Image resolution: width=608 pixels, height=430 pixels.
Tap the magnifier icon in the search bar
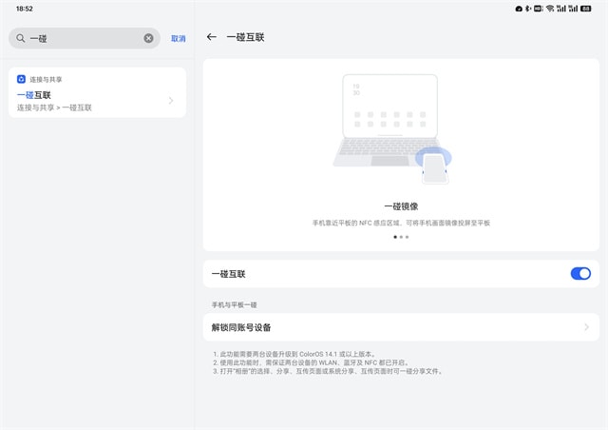(x=20, y=38)
